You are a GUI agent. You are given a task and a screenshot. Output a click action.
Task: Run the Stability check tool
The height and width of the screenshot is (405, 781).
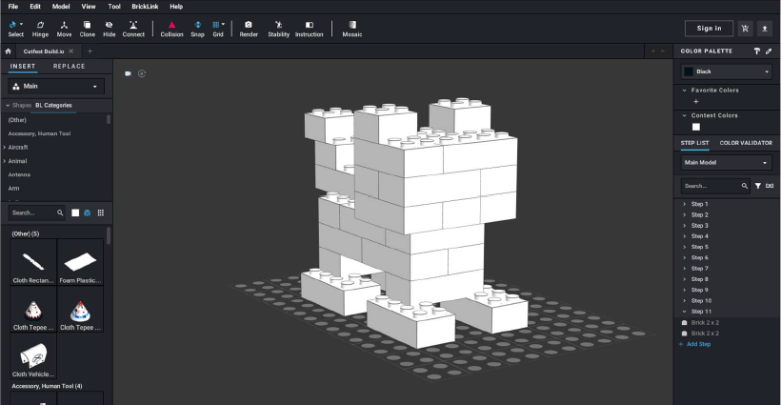click(278, 28)
